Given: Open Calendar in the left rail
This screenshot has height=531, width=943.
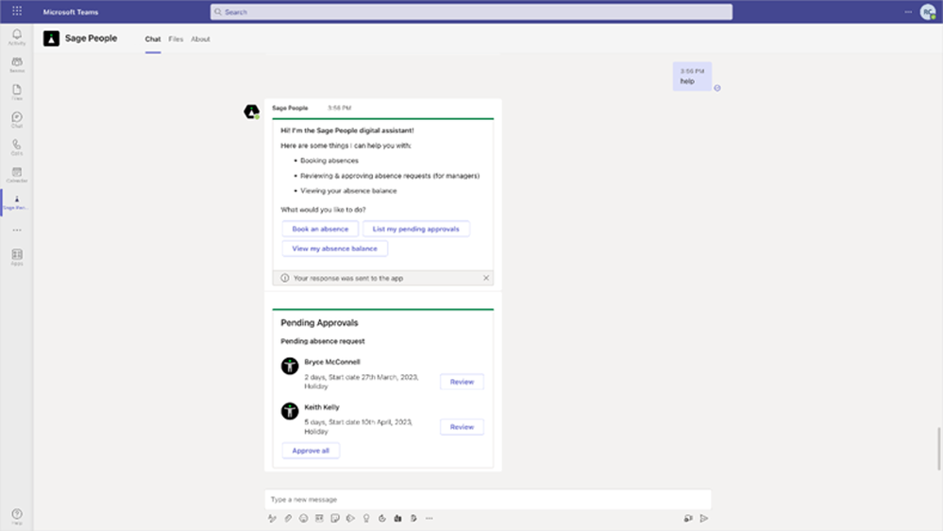Looking at the screenshot, I should pos(17,175).
